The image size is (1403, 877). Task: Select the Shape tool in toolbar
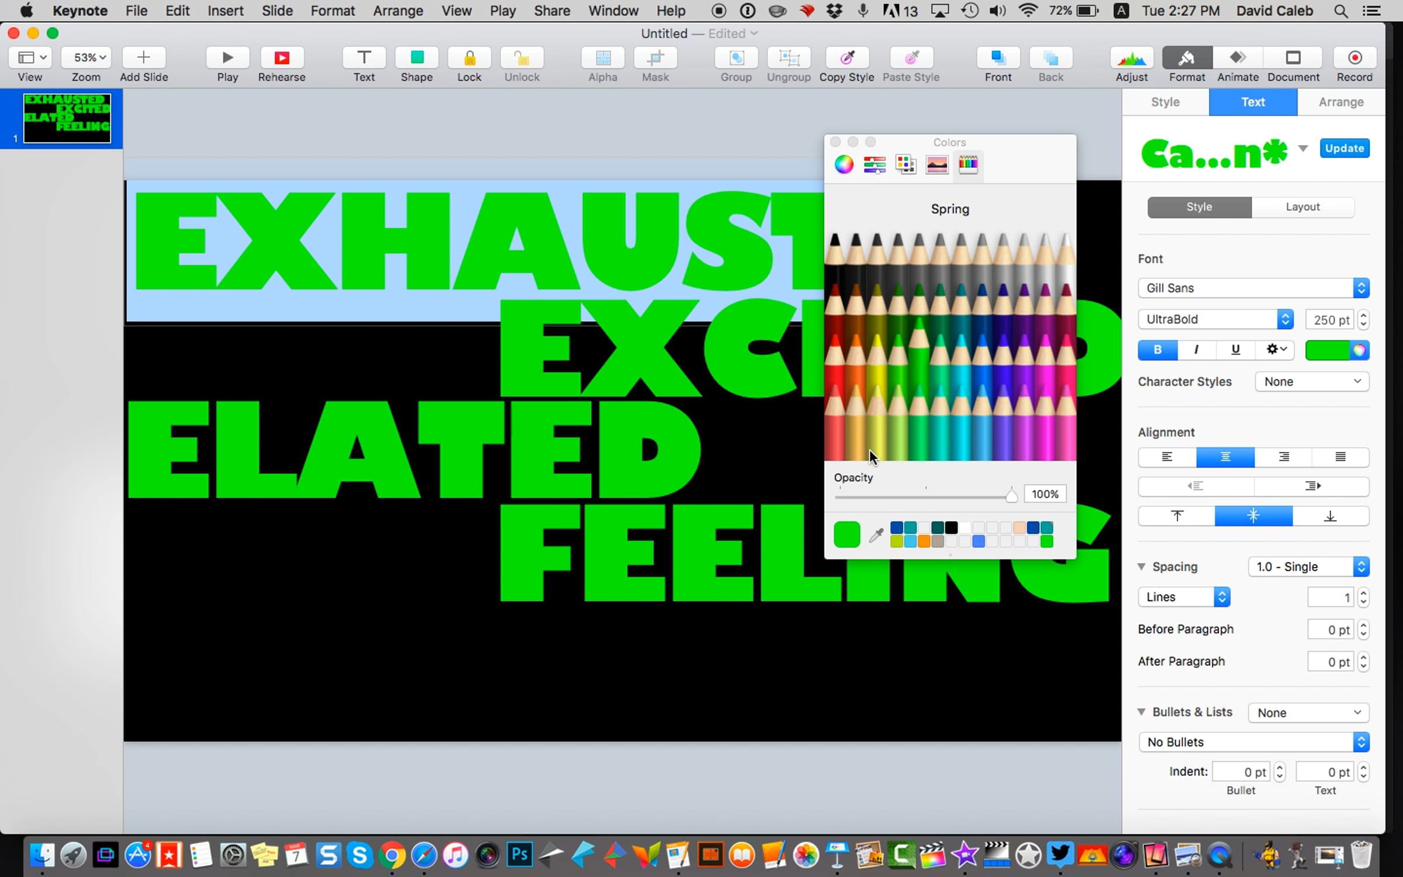416,58
